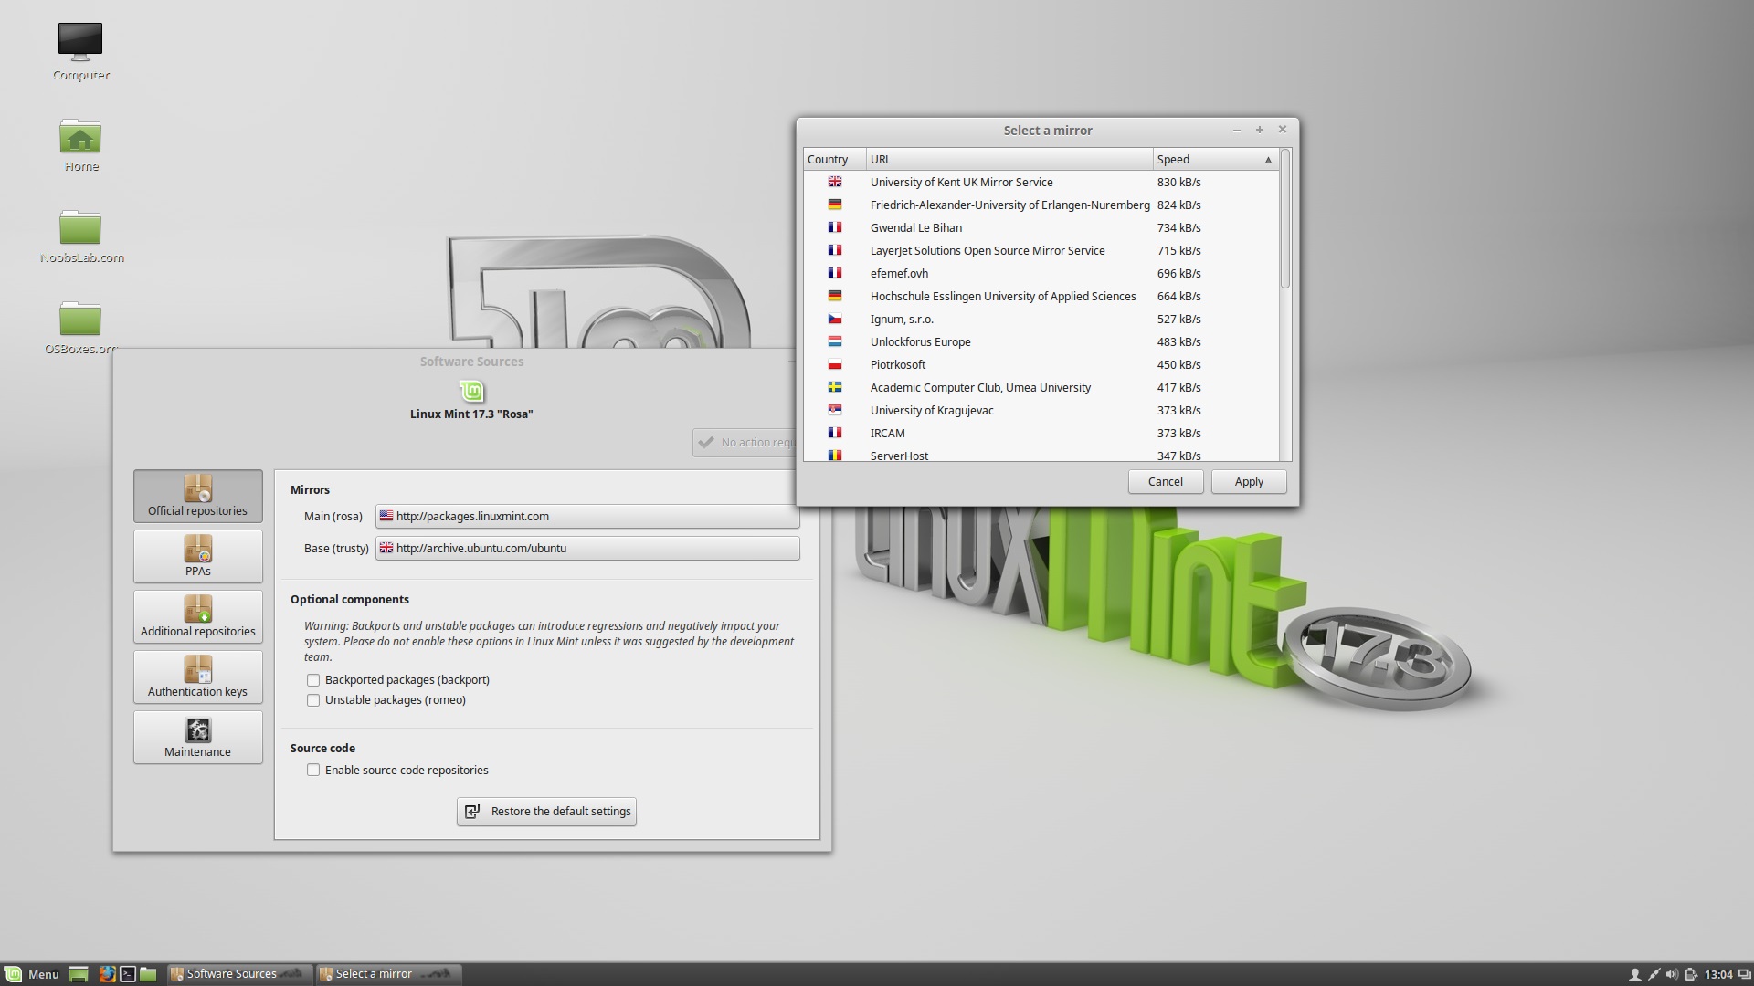Enable source code repositories checkbox
The image size is (1754, 986).
(313, 771)
